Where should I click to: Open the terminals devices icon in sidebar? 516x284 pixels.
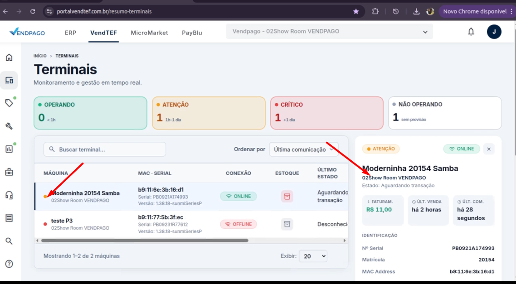coord(9,80)
